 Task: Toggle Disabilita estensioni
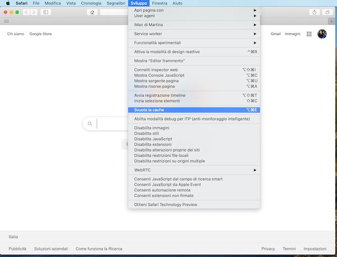click(194, 144)
